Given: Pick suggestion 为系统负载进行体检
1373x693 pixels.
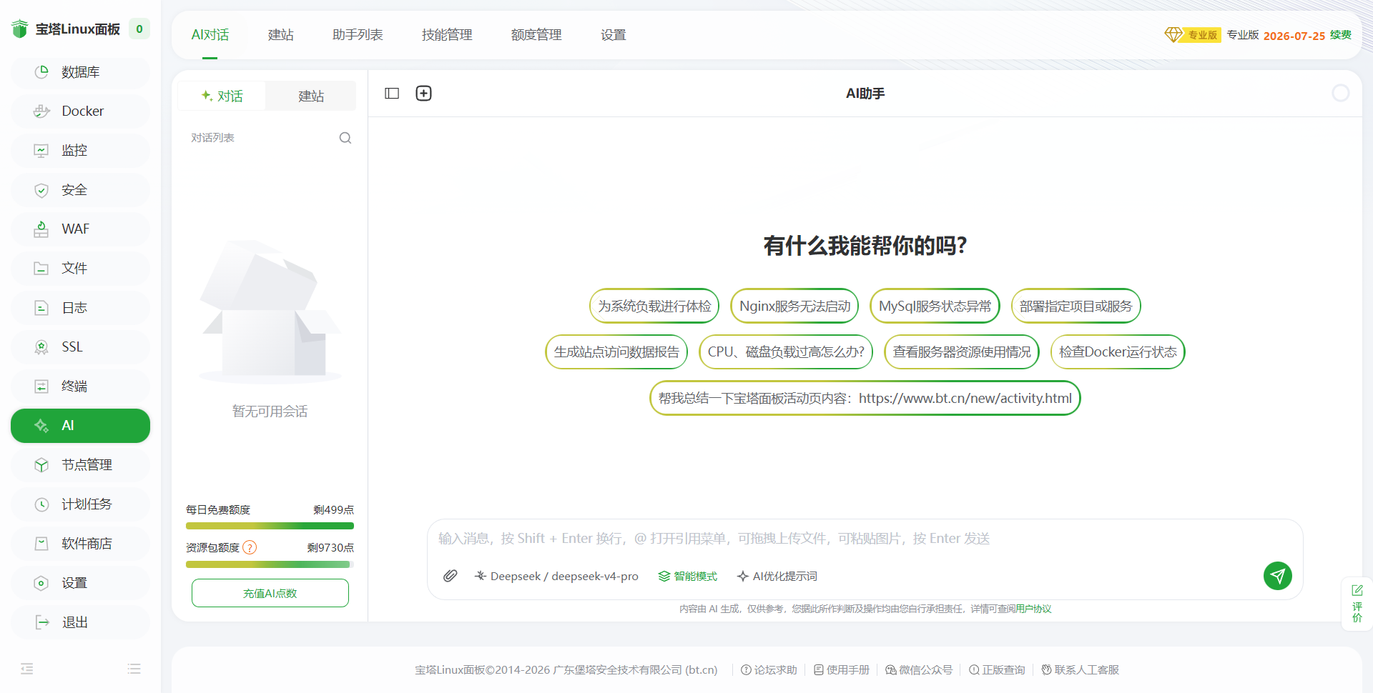Looking at the screenshot, I should 654,306.
